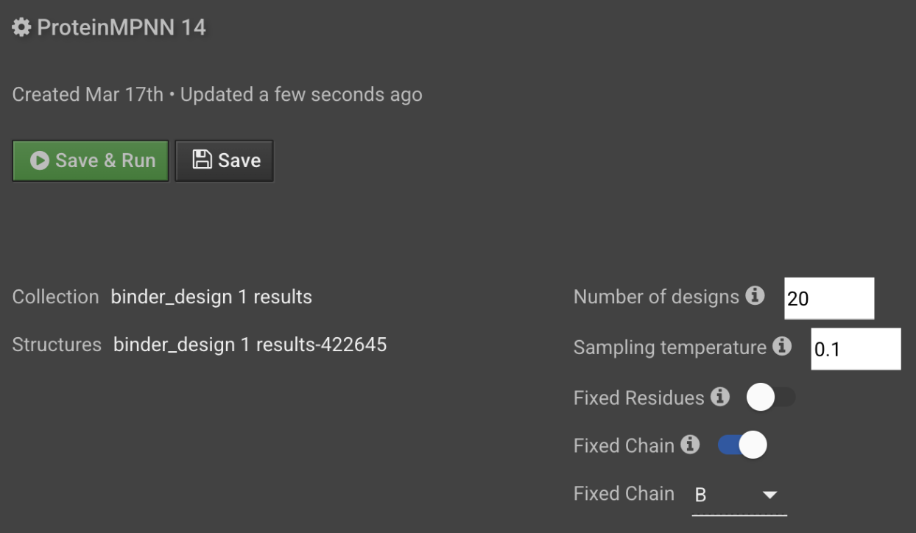Click the Number of designs field

pyautogui.click(x=829, y=298)
